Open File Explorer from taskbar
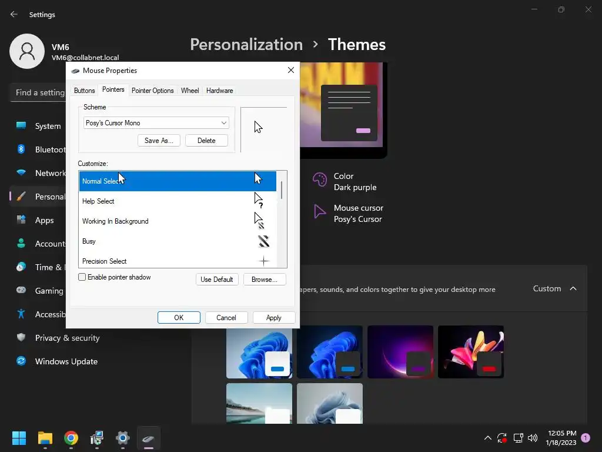This screenshot has height=452, width=602. 45,438
